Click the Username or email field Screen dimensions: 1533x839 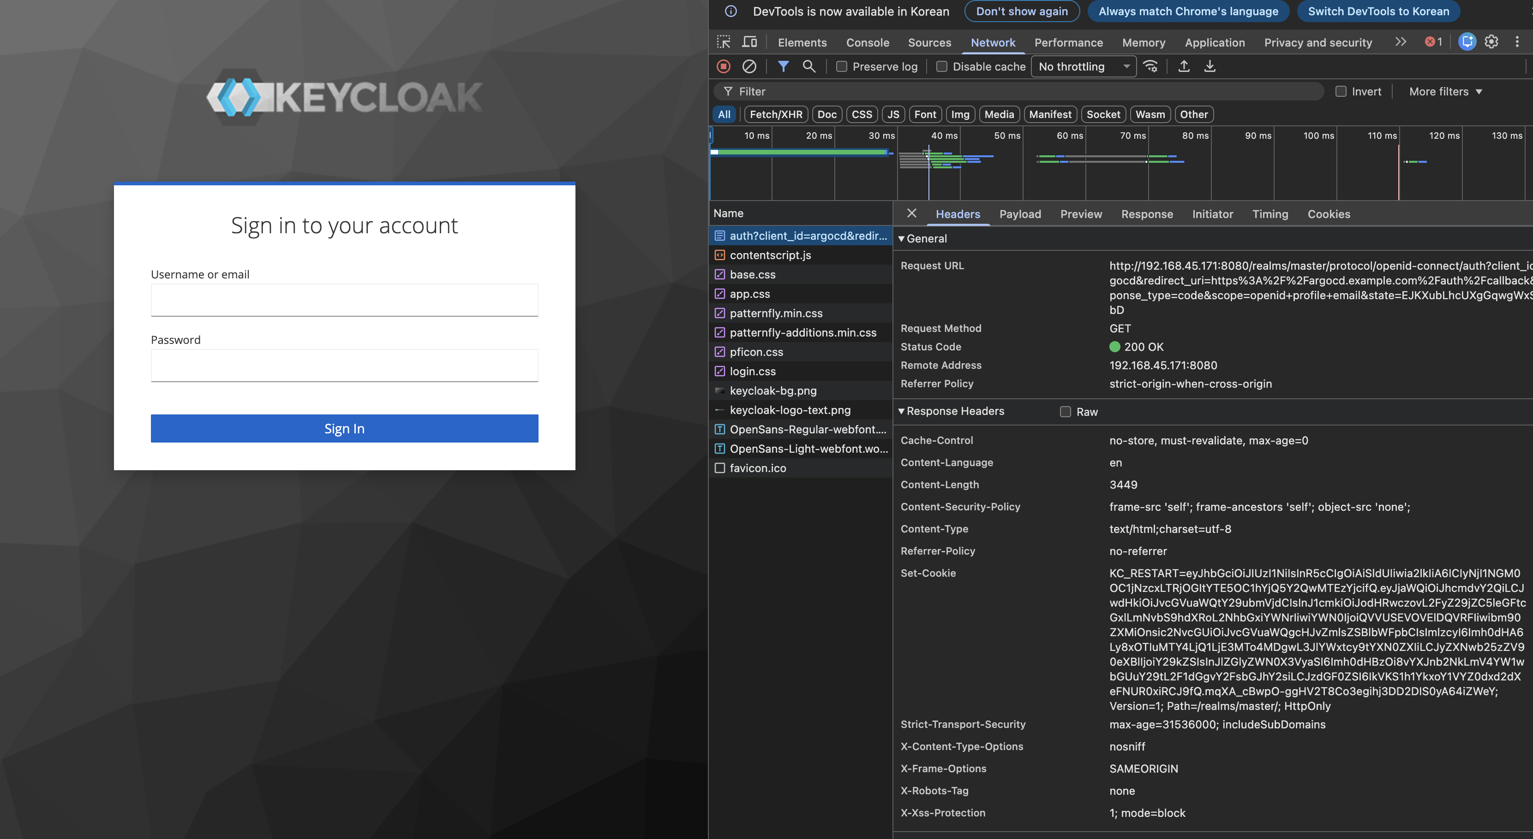pos(344,300)
